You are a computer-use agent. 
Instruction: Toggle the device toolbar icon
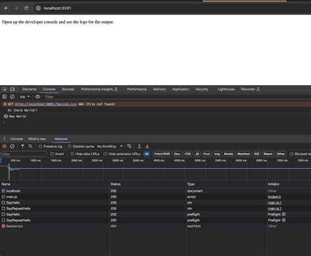click(x=12, y=89)
